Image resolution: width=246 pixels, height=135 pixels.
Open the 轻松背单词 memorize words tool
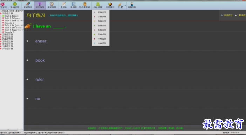click(85, 6)
